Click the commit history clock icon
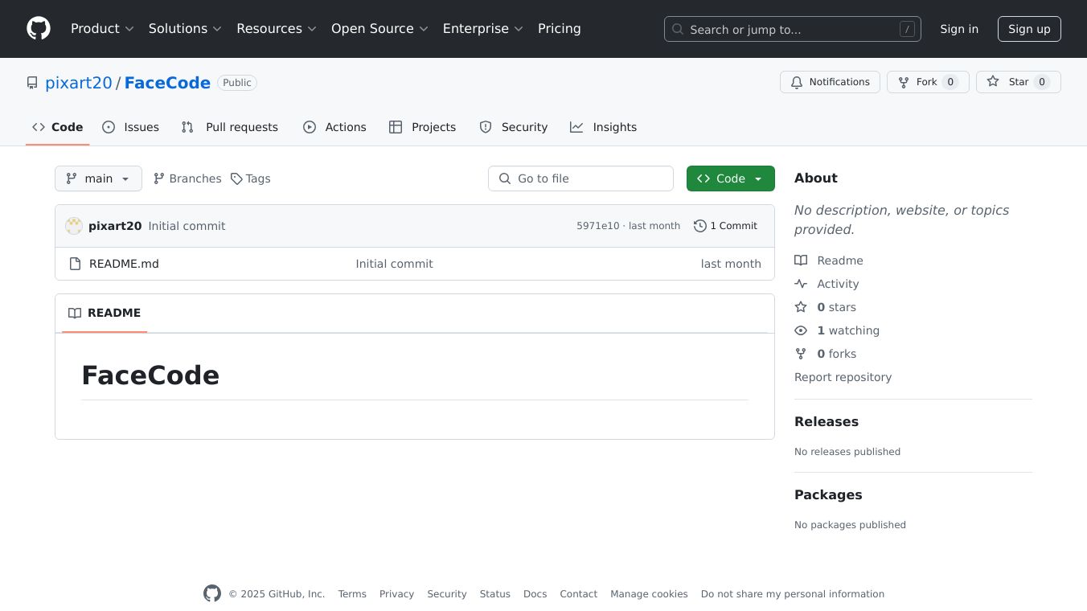The image size is (1087, 611). pos(699,226)
